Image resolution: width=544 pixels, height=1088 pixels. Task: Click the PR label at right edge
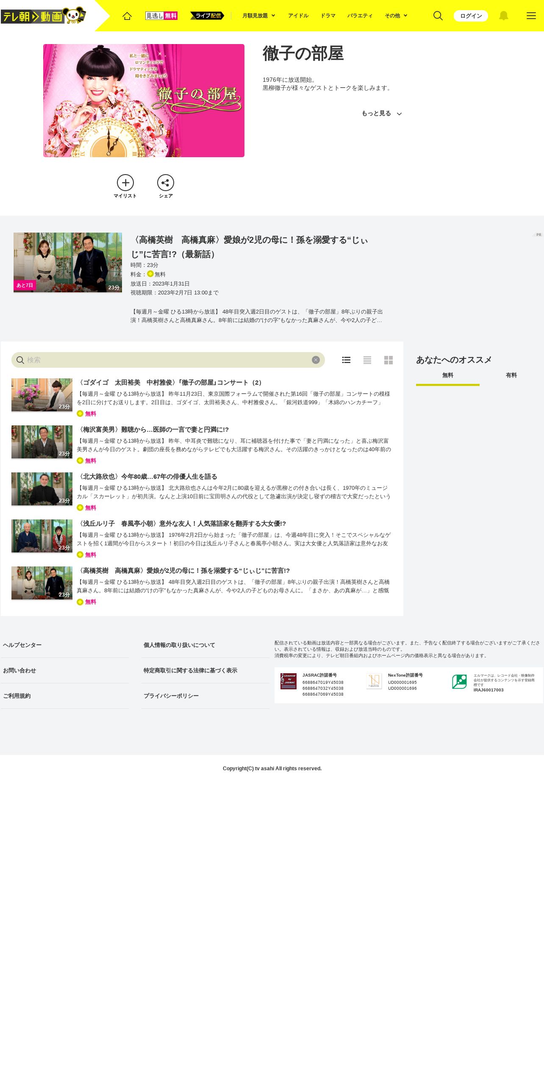538,235
